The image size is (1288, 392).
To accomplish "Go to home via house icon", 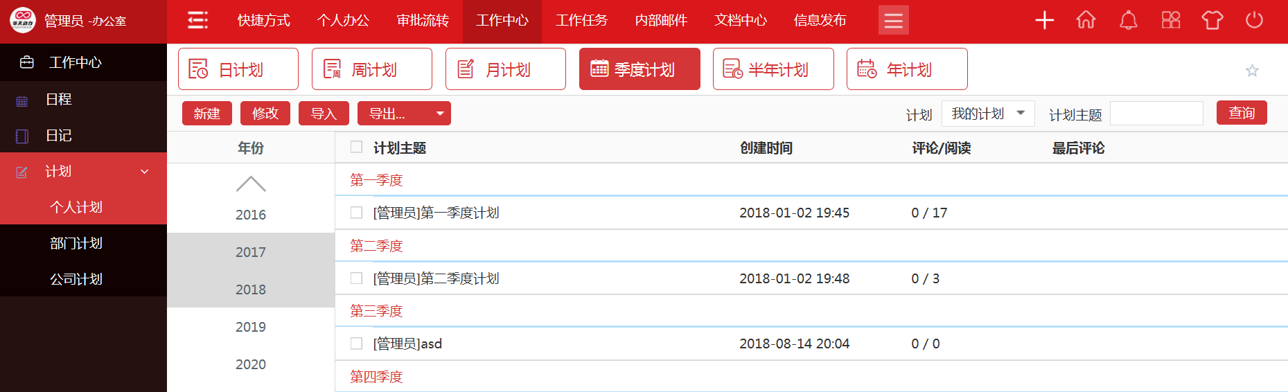I will coord(1086,20).
